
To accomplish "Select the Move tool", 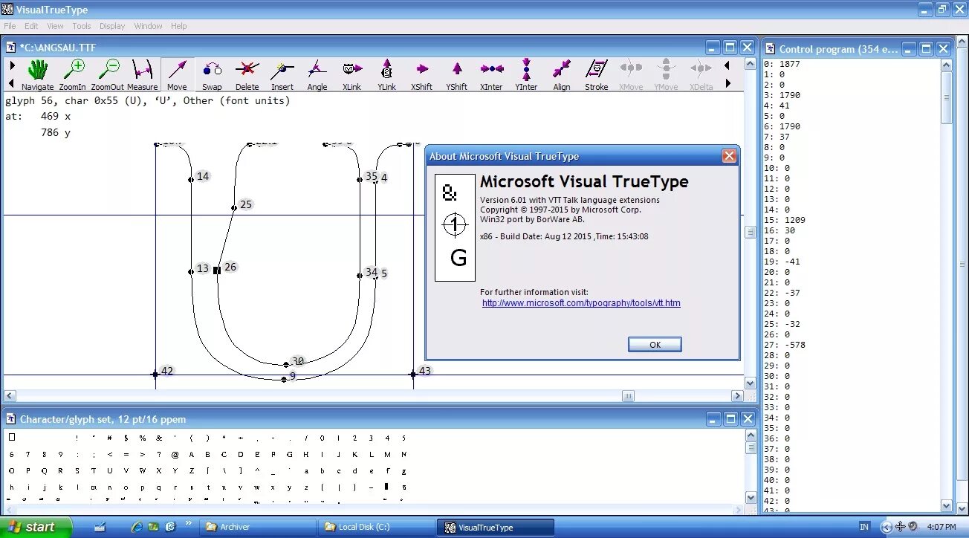I will [177, 75].
